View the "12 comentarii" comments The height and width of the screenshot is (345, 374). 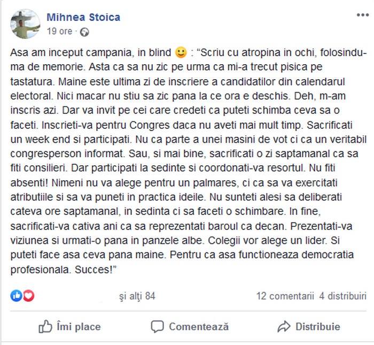(x=285, y=296)
